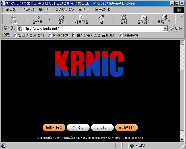Image resolution: width=186 pixels, height=149 pixels.
Task: Open the 보기(V) menu
Action: click(45, 9)
